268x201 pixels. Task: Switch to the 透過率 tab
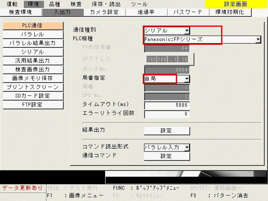click(146, 12)
